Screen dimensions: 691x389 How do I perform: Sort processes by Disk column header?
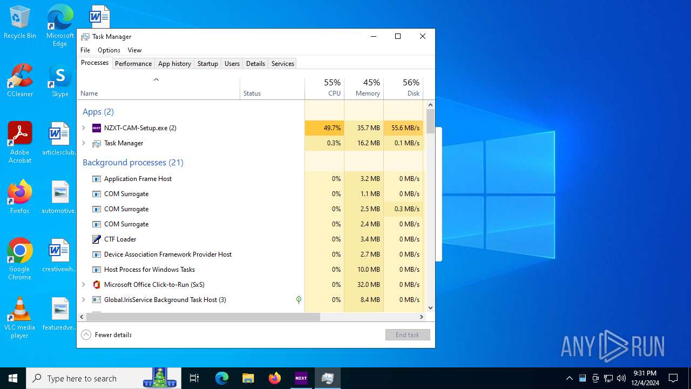tap(403, 88)
